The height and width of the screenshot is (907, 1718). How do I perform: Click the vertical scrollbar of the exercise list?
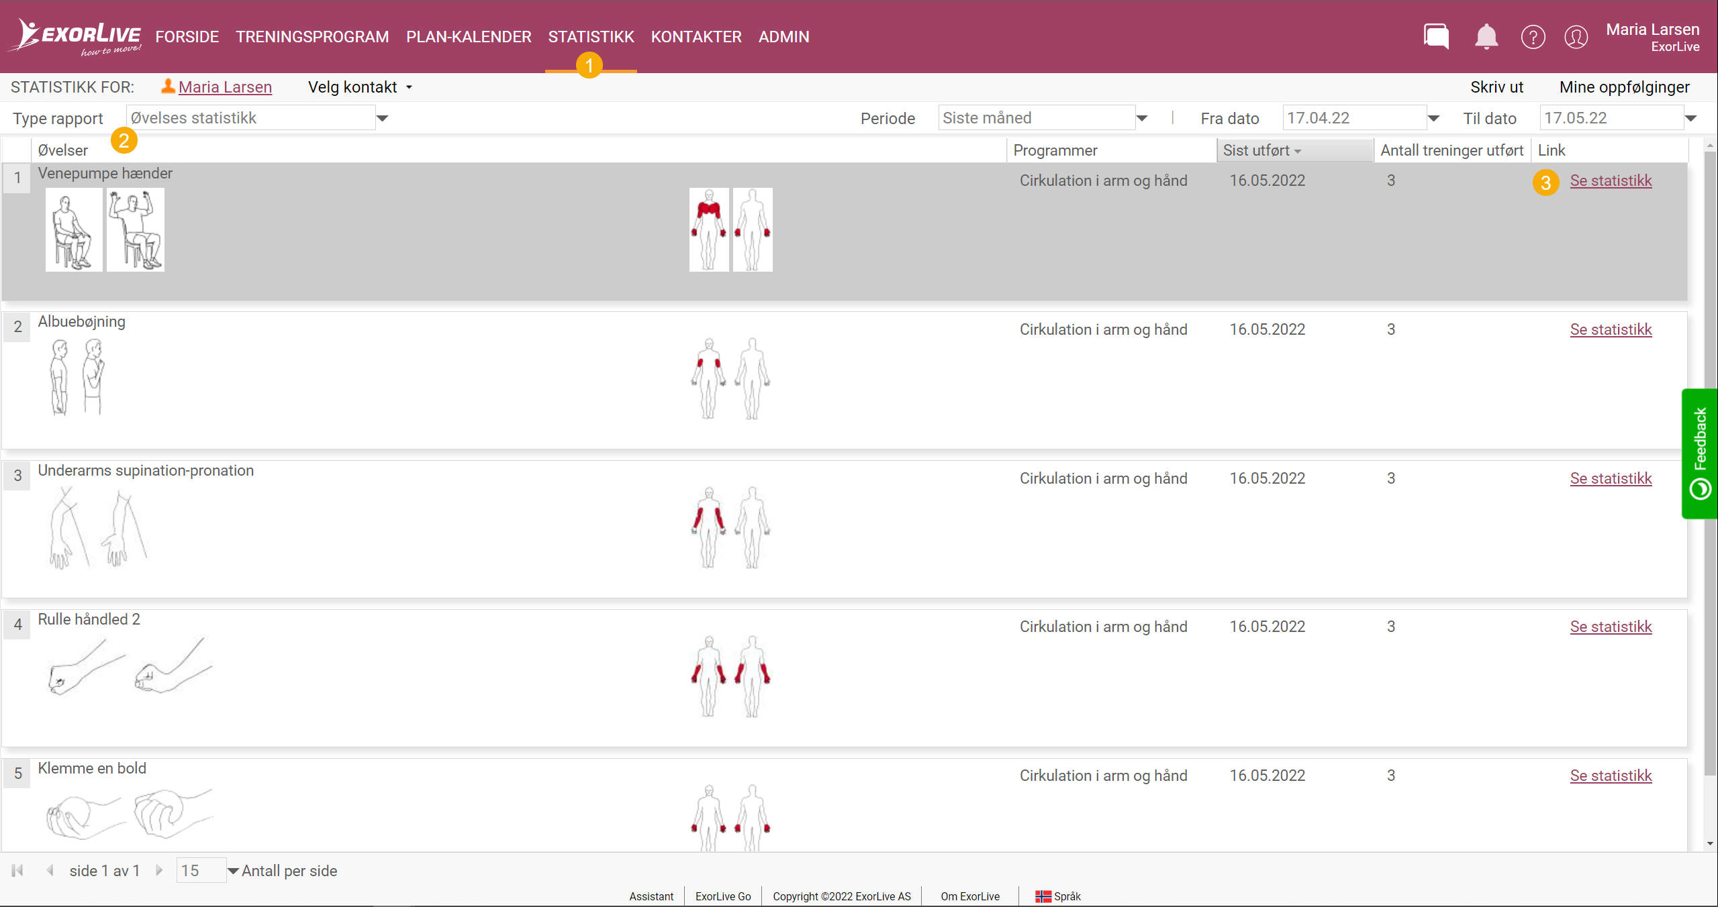point(1710,463)
